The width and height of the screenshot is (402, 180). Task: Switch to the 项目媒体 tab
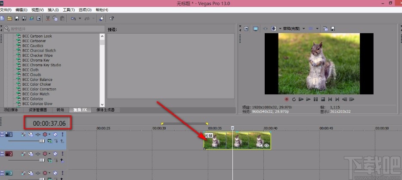point(11,110)
